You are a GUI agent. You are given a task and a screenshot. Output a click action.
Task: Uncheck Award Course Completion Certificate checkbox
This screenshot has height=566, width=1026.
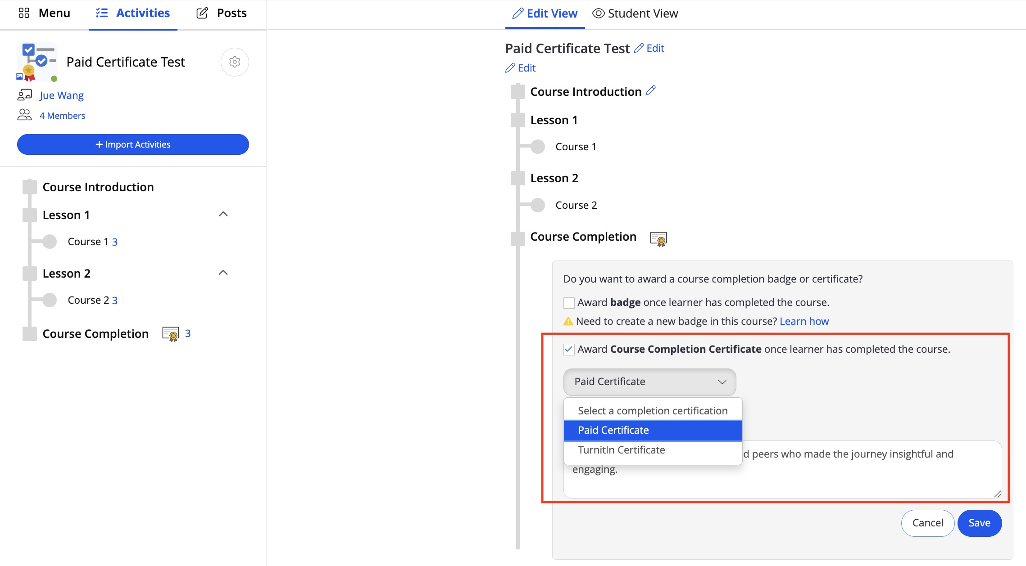pos(569,350)
